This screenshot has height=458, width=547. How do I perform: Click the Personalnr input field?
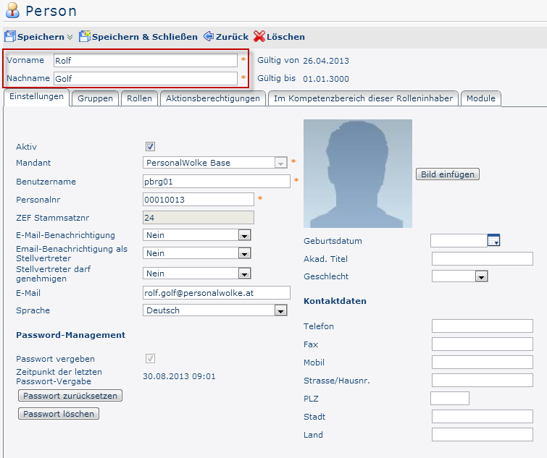(x=198, y=200)
